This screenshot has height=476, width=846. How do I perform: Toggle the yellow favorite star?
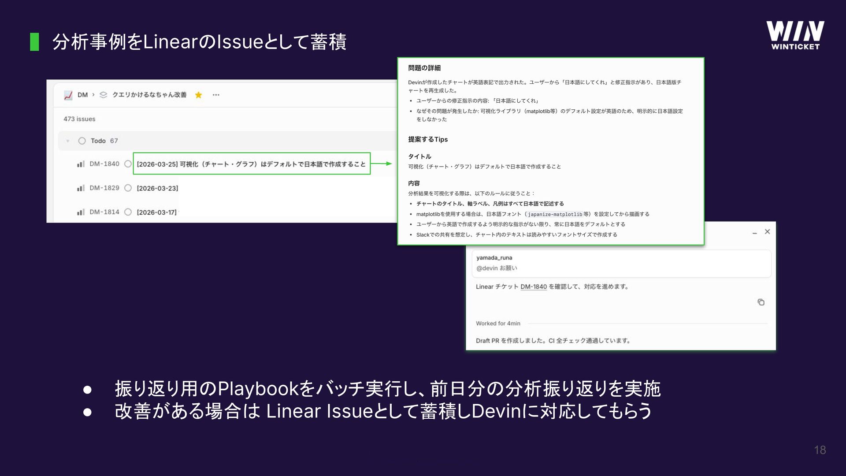point(198,95)
